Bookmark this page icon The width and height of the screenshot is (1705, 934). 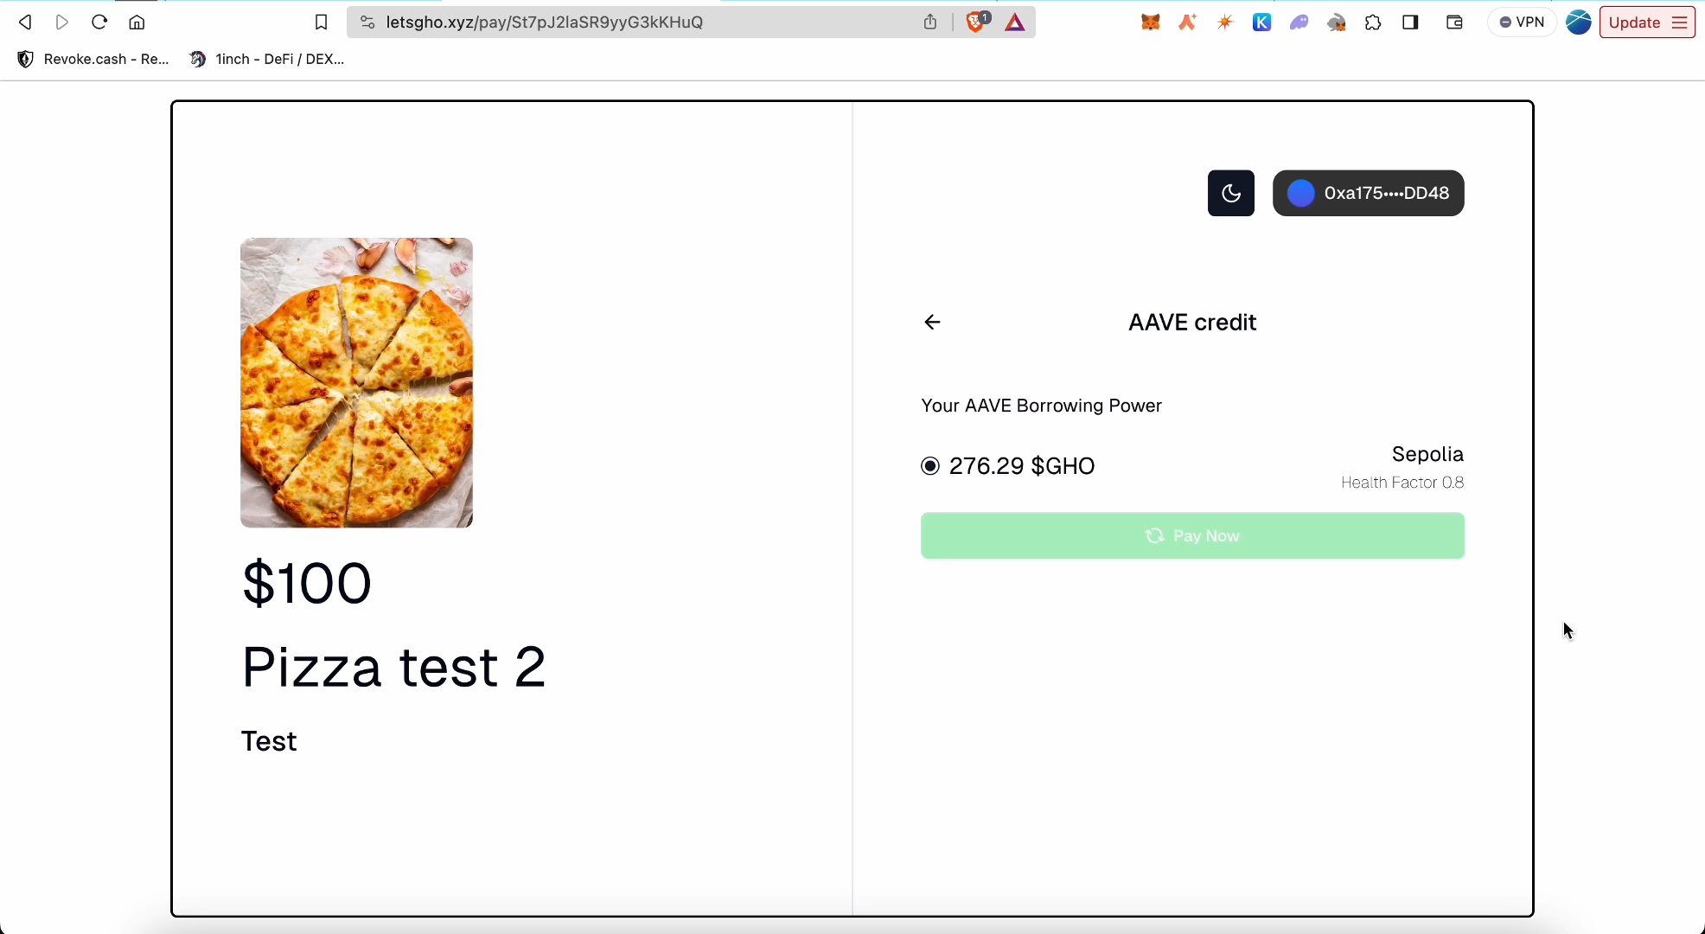321,22
